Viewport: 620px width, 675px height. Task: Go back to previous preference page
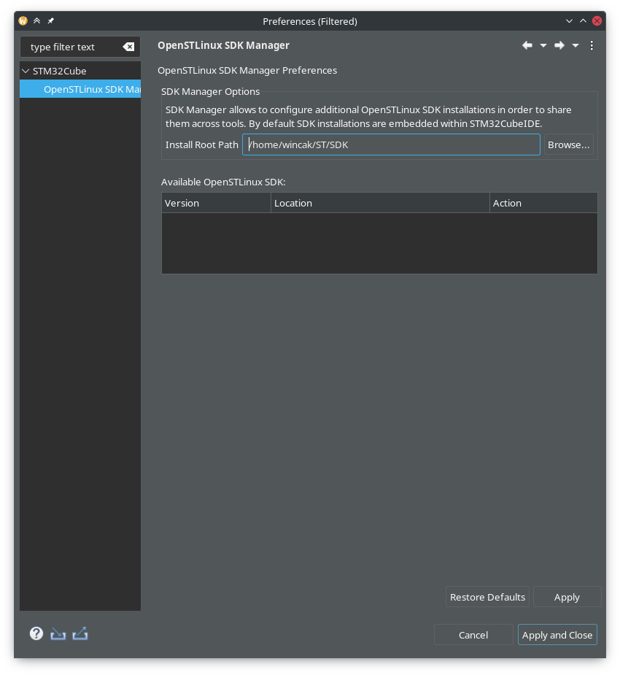(x=527, y=45)
